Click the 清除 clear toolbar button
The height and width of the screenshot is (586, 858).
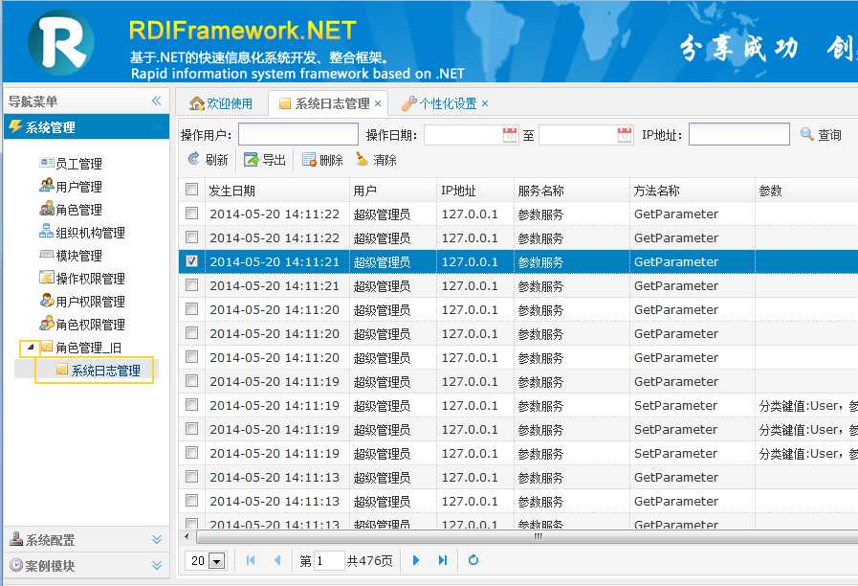376,160
